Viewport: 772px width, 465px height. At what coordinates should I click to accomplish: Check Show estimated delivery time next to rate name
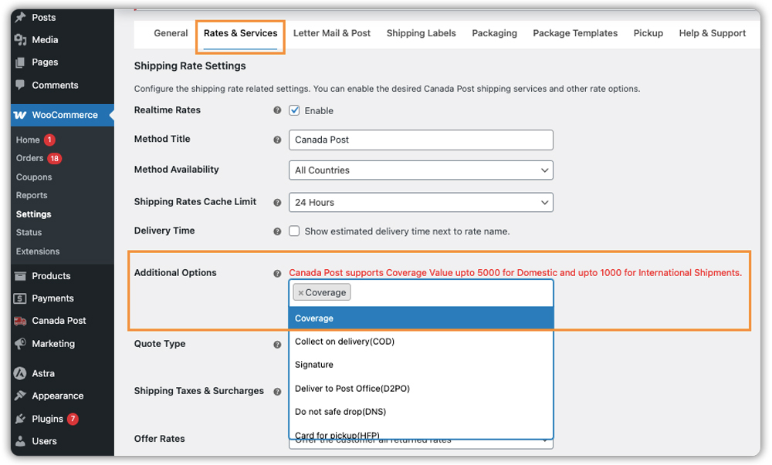point(294,231)
